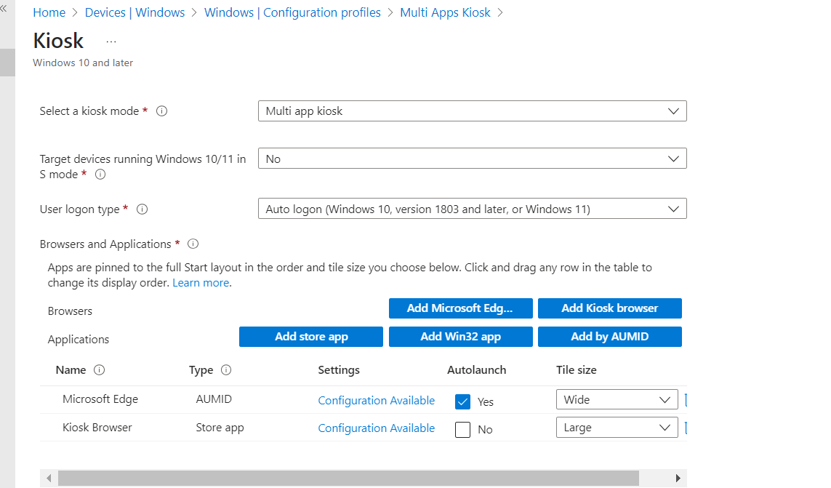Show info for User logon type
The width and height of the screenshot is (831, 488).
142,209
